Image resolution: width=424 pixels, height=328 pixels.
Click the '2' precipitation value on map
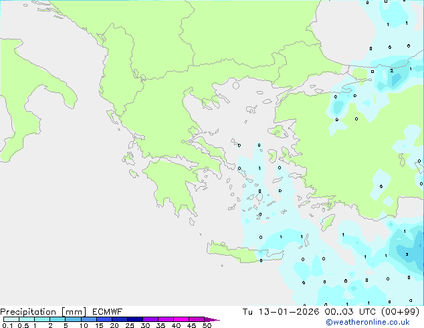coord(391,71)
